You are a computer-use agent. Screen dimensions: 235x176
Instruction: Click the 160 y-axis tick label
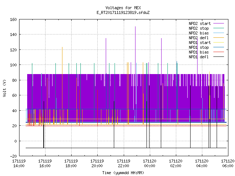click(x=13, y=19)
